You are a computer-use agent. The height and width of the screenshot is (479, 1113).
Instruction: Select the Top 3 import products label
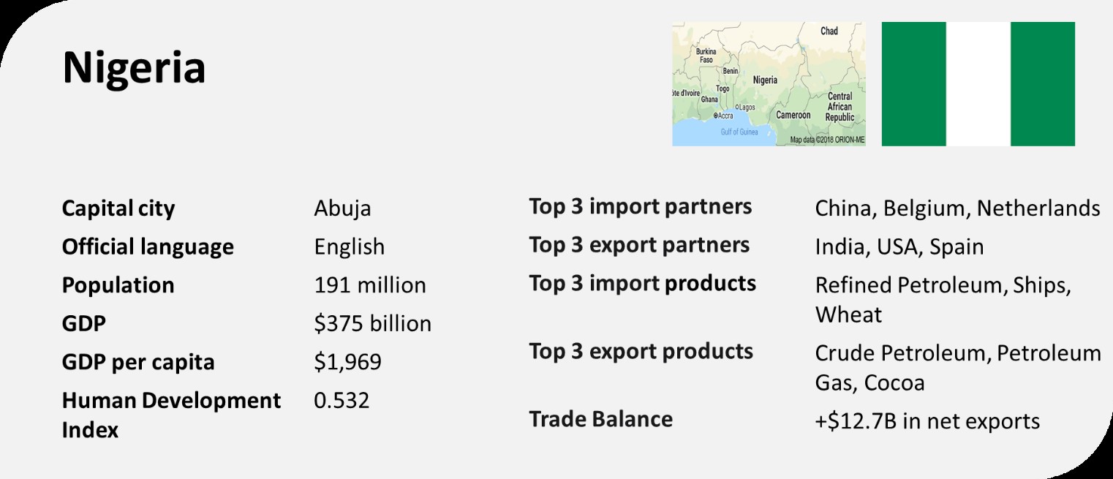642,284
